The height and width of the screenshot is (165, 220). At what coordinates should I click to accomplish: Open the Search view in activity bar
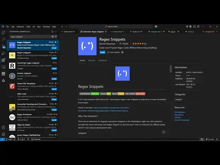point(3,39)
